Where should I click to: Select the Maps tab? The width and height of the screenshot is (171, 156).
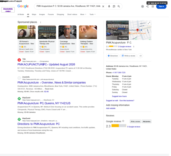pyautogui.click(x=34, y=14)
